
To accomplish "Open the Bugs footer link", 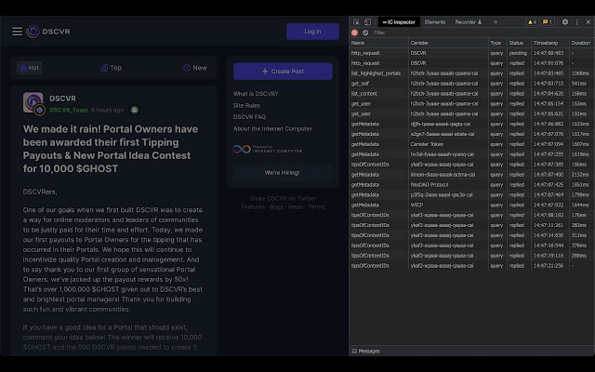I will click(x=276, y=206).
